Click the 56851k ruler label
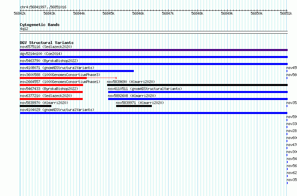Screen dimensions: 297x196 tap(286, 13)
